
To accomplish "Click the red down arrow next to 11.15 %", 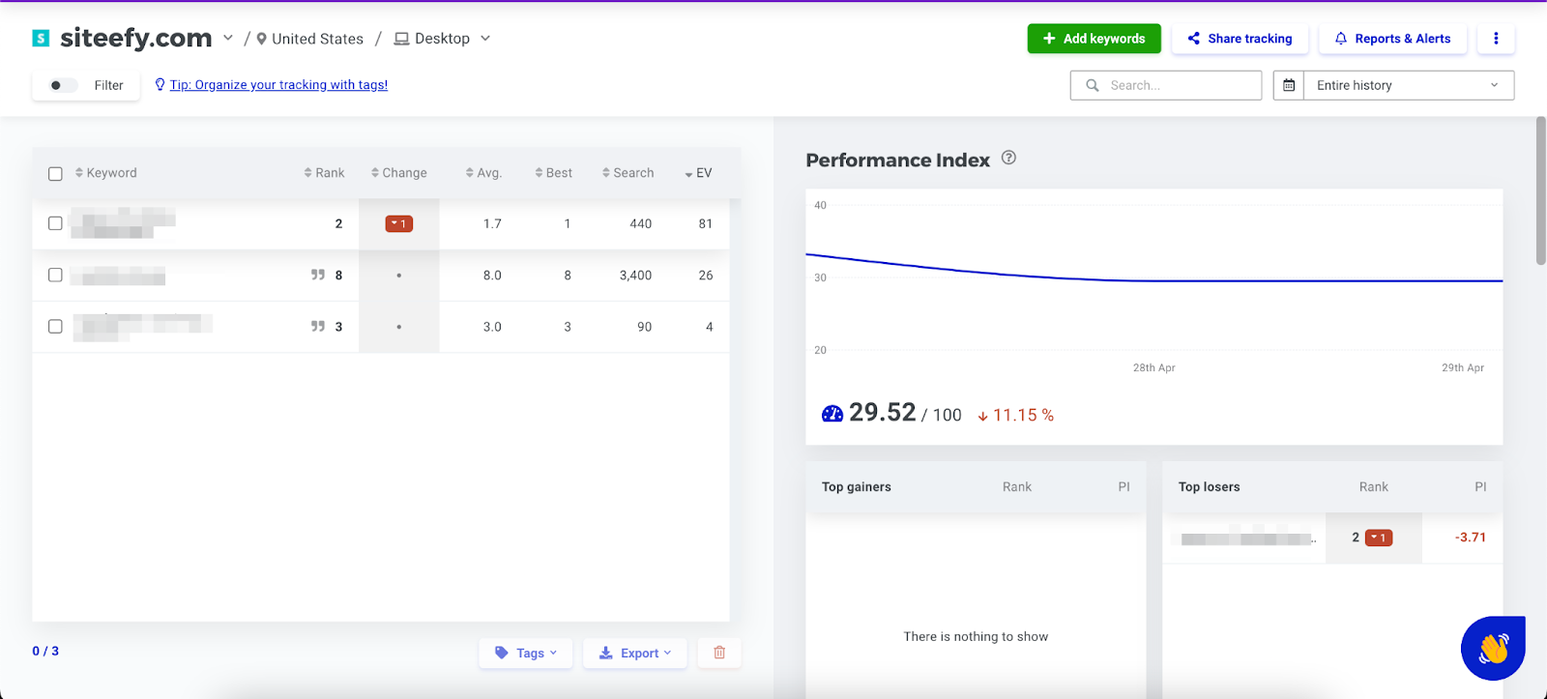I will click(982, 416).
